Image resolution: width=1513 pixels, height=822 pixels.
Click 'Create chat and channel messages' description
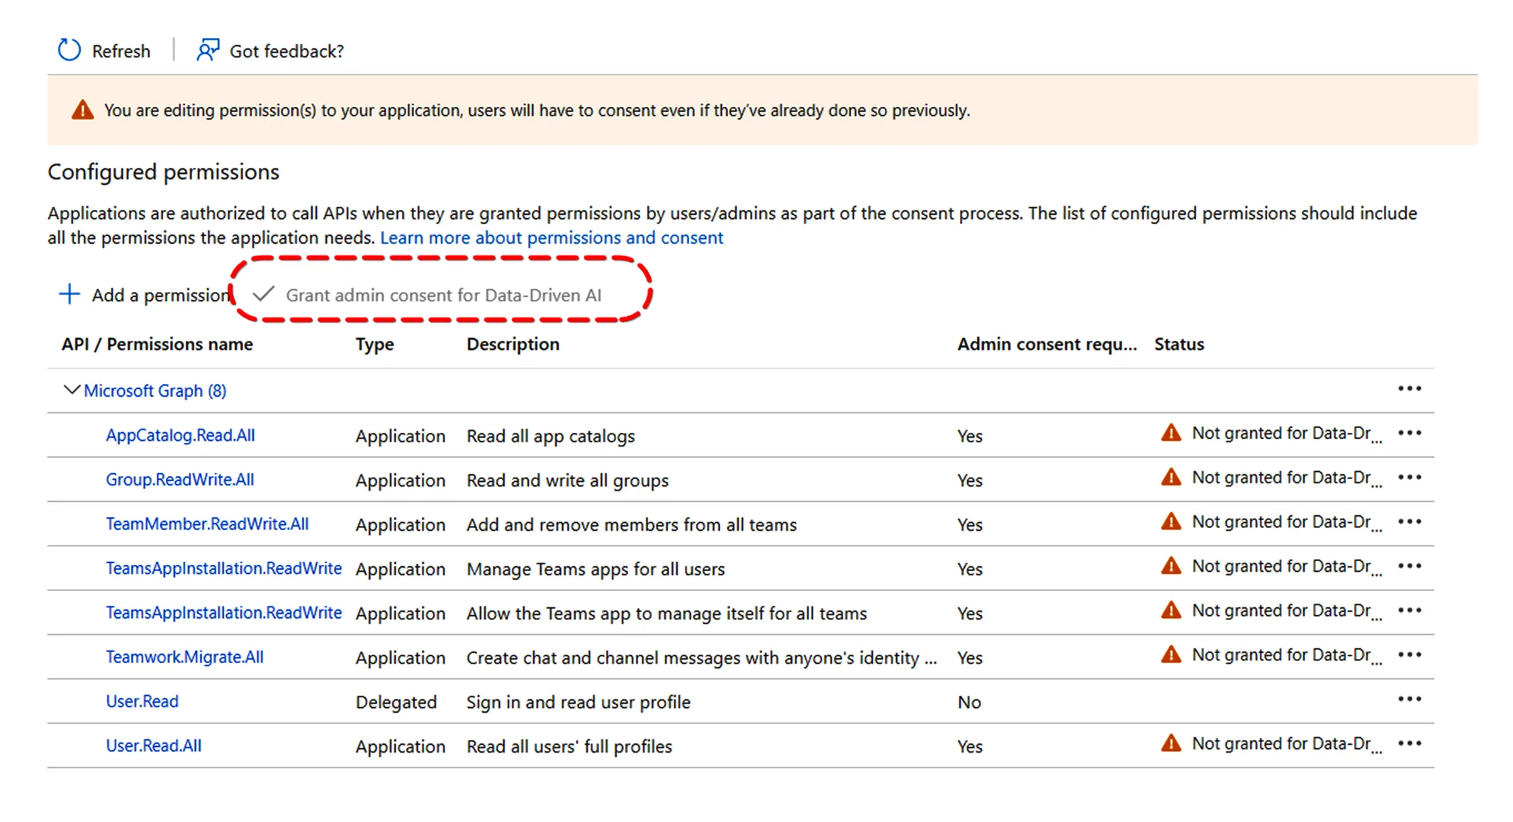[701, 658]
